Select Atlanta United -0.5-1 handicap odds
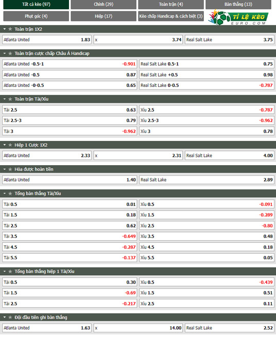 tap(70, 64)
